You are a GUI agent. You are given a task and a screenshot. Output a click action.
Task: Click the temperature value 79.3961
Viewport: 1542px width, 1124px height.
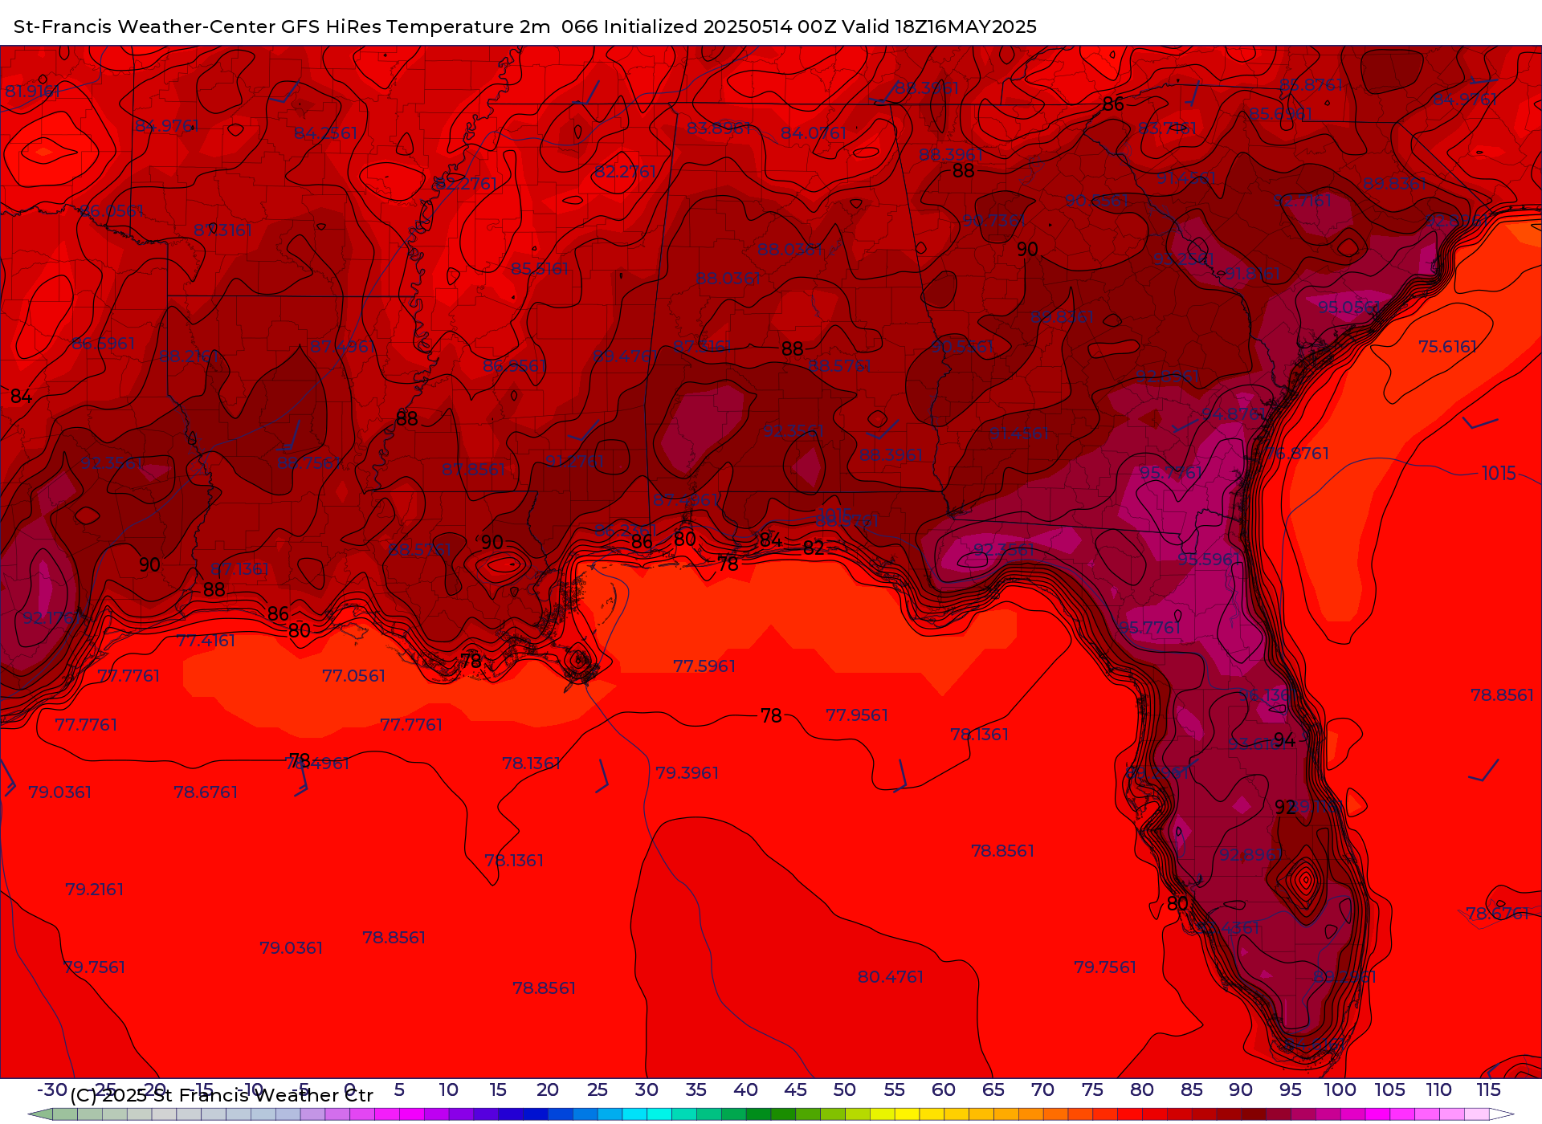(687, 772)
